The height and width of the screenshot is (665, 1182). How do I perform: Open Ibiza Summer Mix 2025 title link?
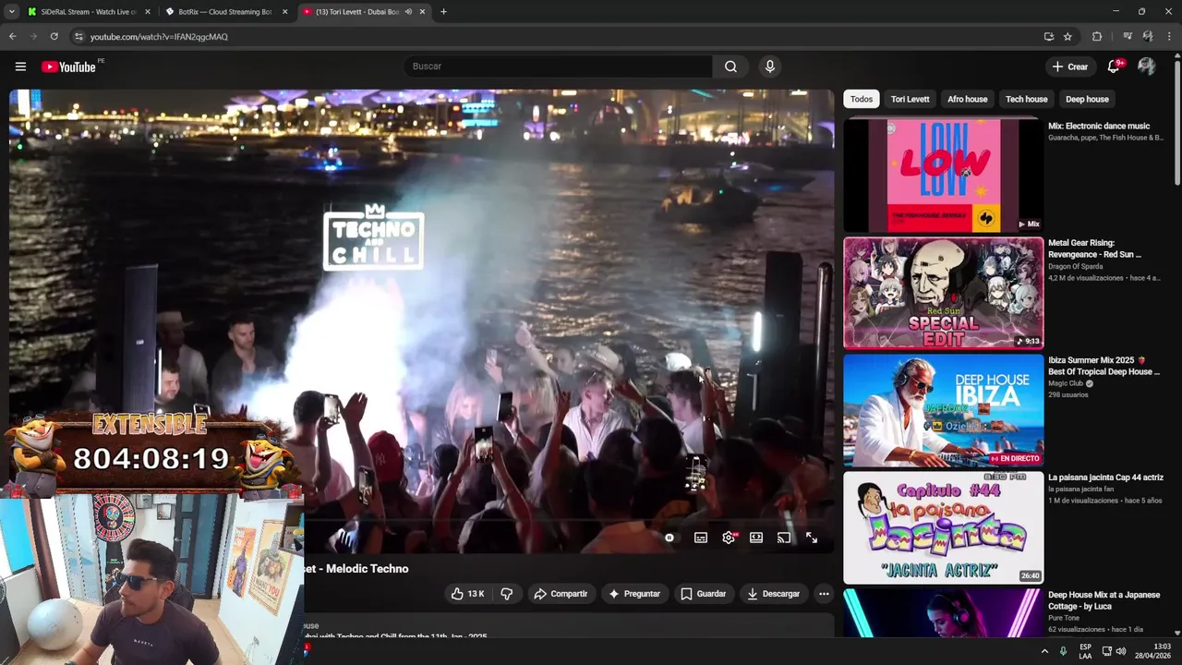1104,366
